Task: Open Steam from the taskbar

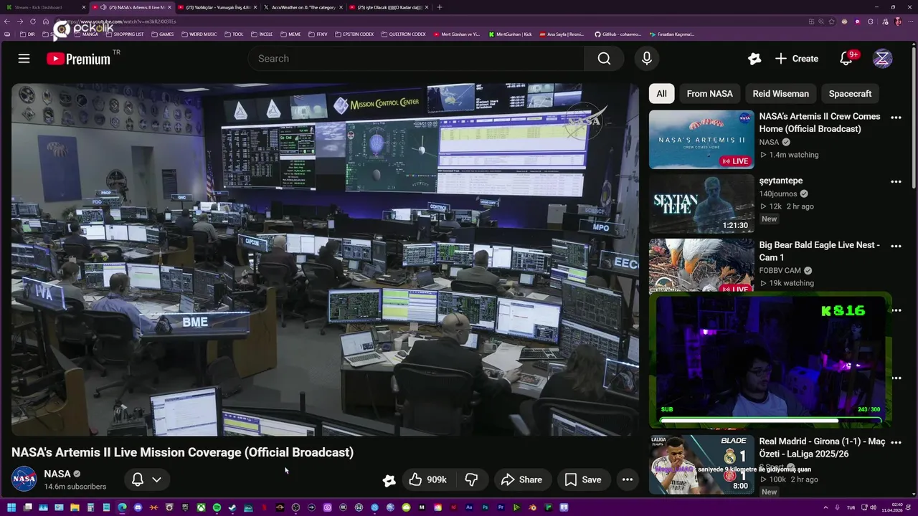Action: point(232,507)
